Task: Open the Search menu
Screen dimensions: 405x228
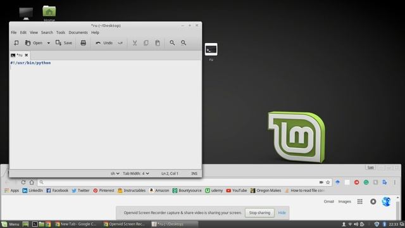Action: click(47, 32)
